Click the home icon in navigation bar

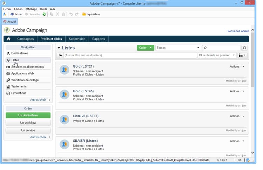coord(8,39)
